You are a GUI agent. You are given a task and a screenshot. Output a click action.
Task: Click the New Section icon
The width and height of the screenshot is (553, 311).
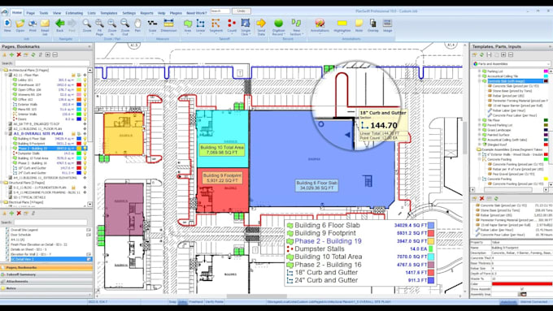tap(296, 24)
